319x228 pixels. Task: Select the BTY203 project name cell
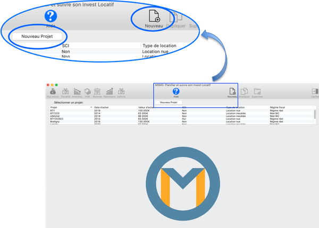[x=55, y=113]
